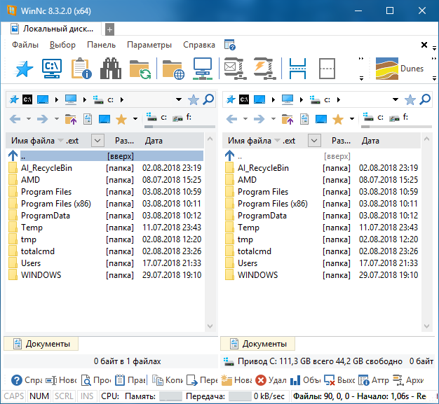Open the new tab with plus button
The width and height of the screenshot is (439, 404).
(x=109, y=29)
